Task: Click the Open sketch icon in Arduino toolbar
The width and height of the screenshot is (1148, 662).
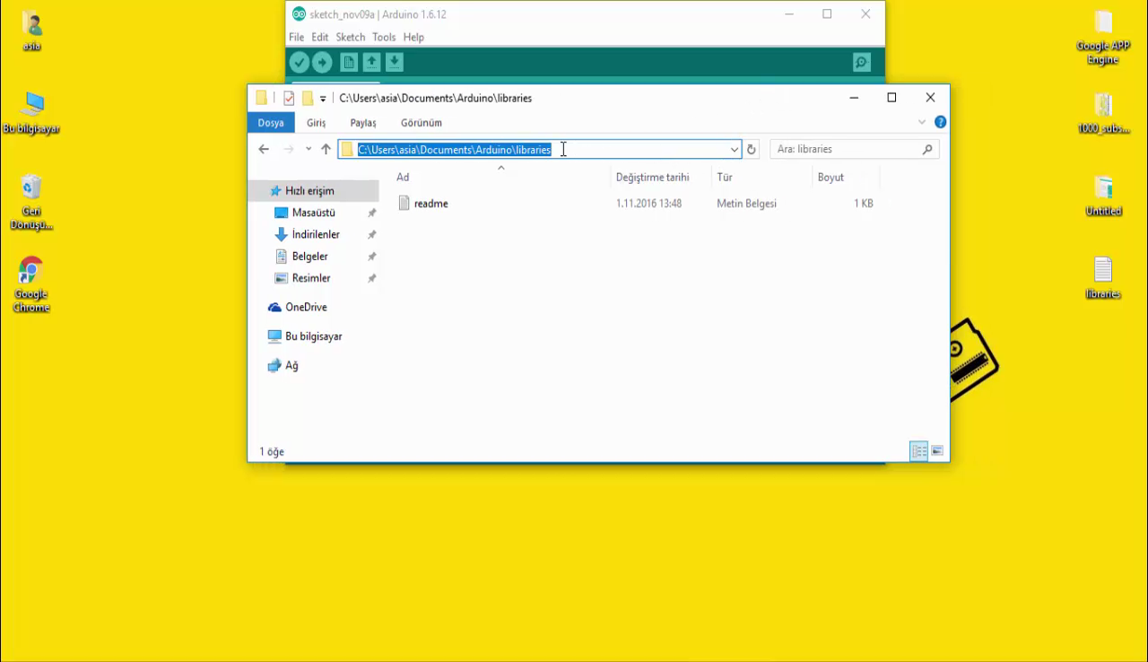Action: point(371,62)
